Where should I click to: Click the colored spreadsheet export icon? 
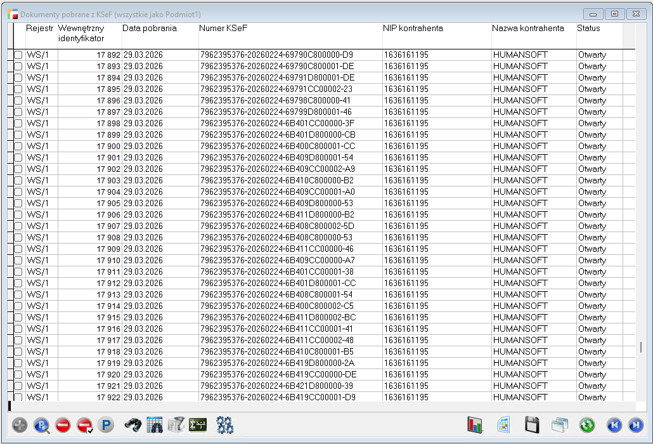click(x=504, y=425)
